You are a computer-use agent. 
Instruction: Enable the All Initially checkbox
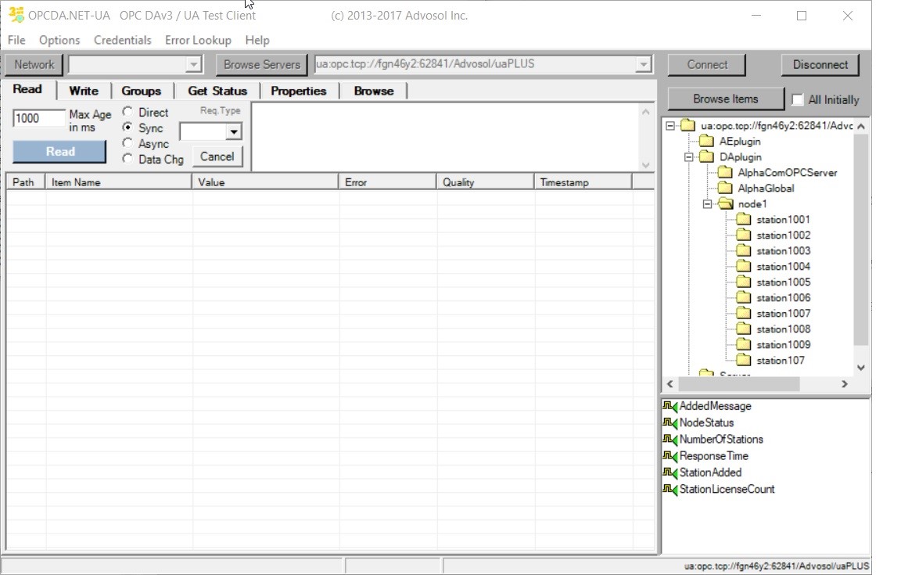tap(798, 100)
